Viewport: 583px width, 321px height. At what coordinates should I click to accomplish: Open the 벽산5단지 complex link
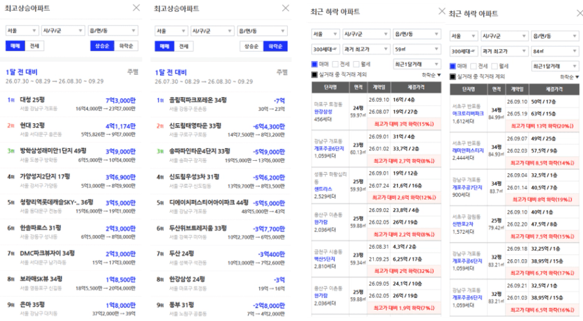coord(325,259)
